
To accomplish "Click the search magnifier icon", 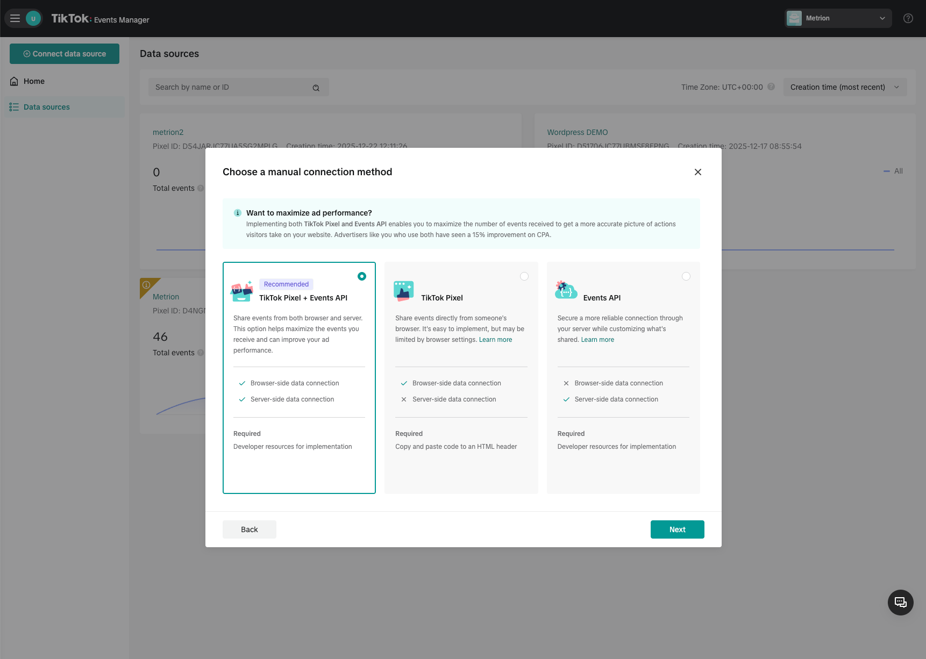I will [316, 88].
